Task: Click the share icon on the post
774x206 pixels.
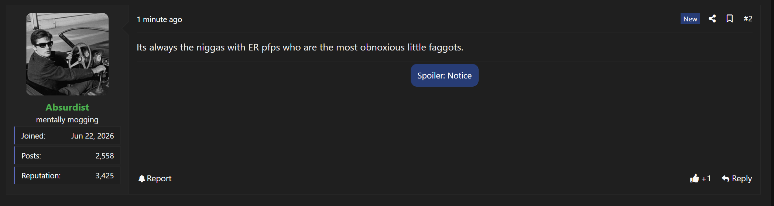Action: (x=712, y=18)
